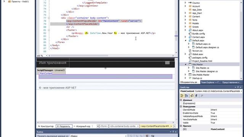Collapse the footer code block at line 81
Image resolution: width=244 pixels, height=137 pixels.
(x=49, y=30)
